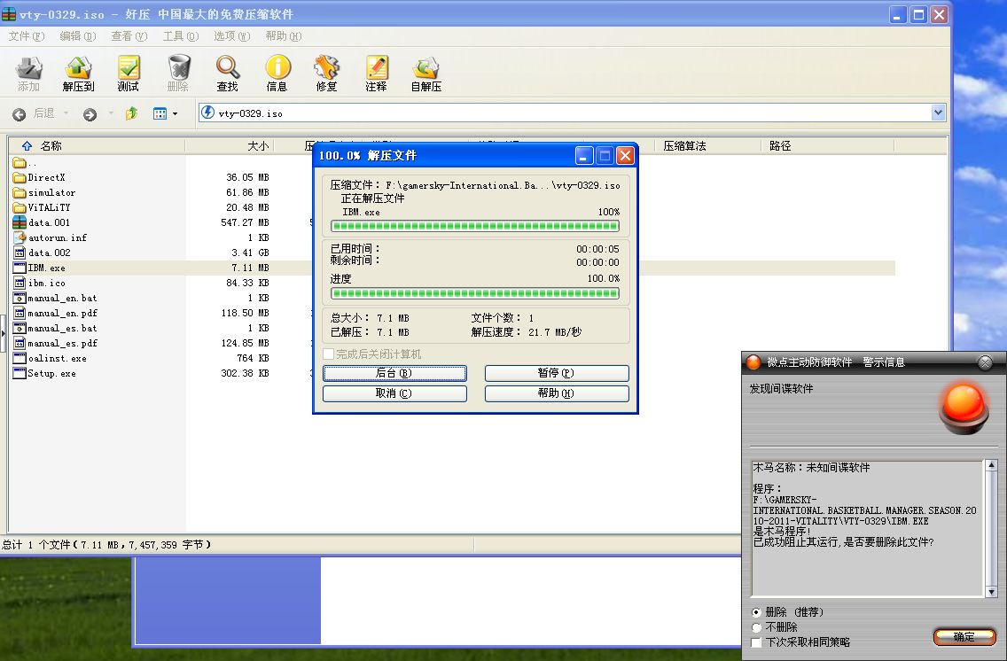Select the DirectX folder icon
Viewport: 1007px width, 661px height.
[x=20, y=177]
